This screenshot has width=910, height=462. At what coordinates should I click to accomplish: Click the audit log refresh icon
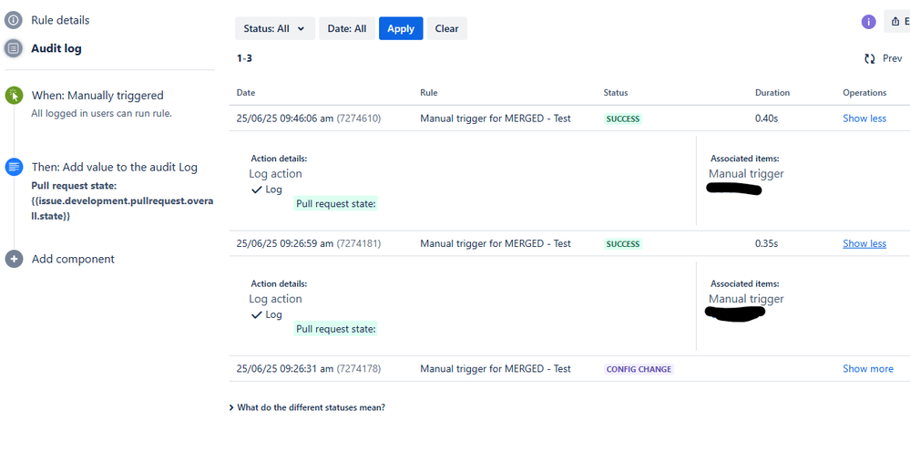pos(869,58)
